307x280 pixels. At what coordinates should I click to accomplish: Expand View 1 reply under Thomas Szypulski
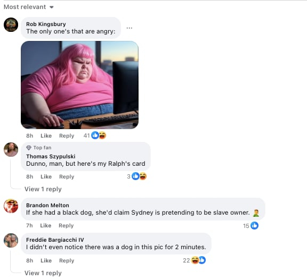pos(43,189)
